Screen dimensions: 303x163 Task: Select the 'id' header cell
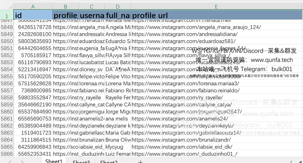click(33, 15)
